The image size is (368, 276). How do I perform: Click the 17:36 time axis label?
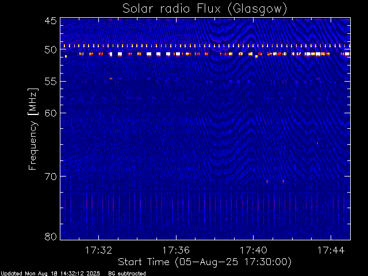click(x=176, y=250)
